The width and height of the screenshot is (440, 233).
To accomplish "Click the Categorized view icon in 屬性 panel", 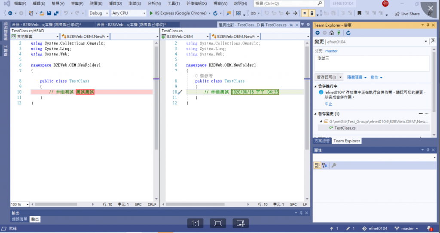I will 317,166.
